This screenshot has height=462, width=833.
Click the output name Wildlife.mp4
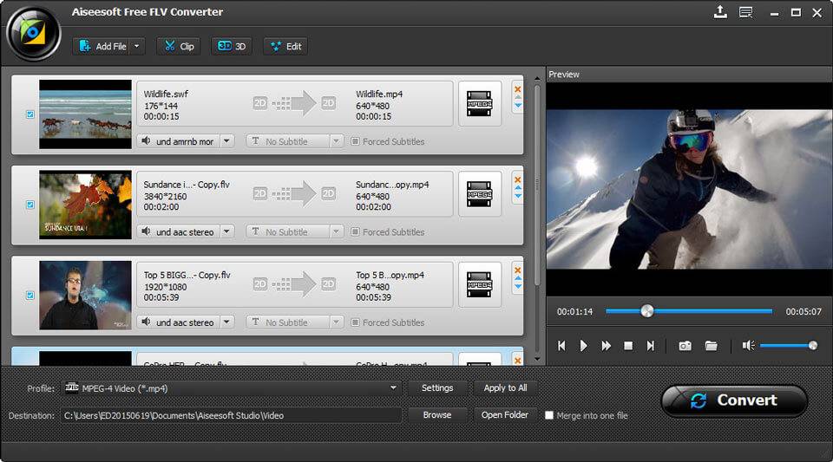click(x=379, y=94)
